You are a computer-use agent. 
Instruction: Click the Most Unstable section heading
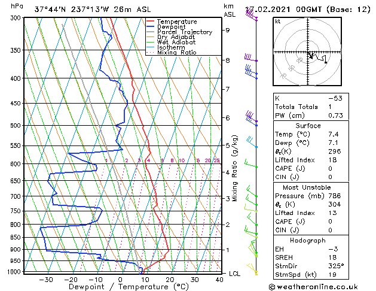click(x=307, y=187)
